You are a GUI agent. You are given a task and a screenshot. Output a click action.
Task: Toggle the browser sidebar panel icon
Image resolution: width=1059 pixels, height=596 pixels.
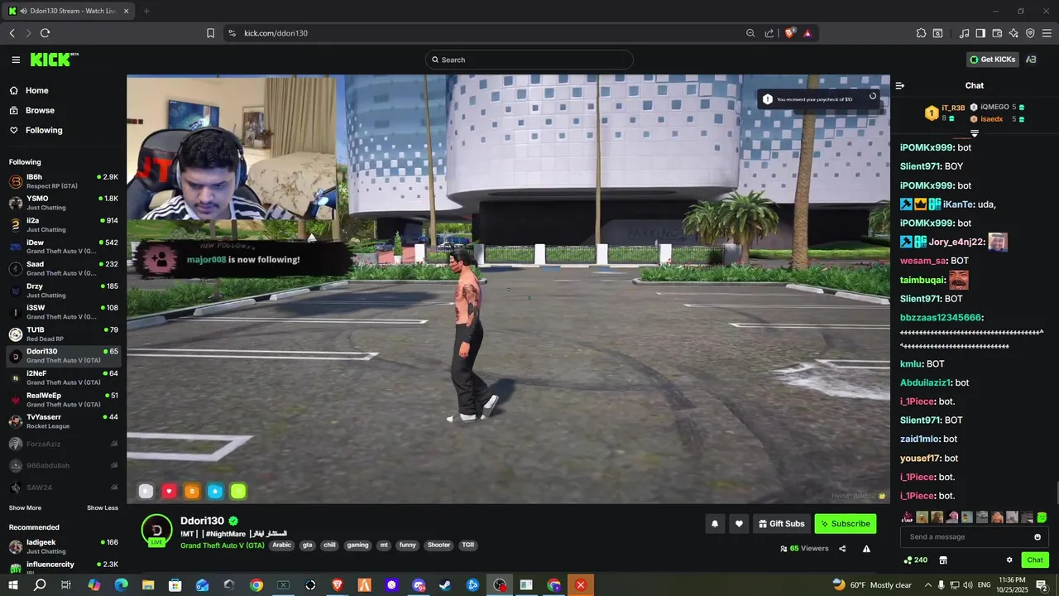(x=980, y=33)
